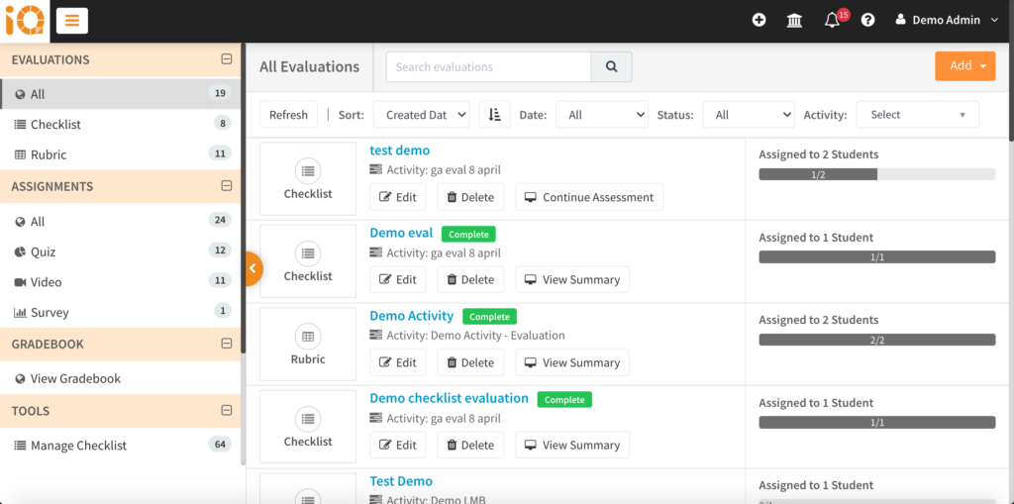Open the Demo Activity evaluation link
Image resolution: width=1014 pixels, height=504 pixels.
[411, 316]
